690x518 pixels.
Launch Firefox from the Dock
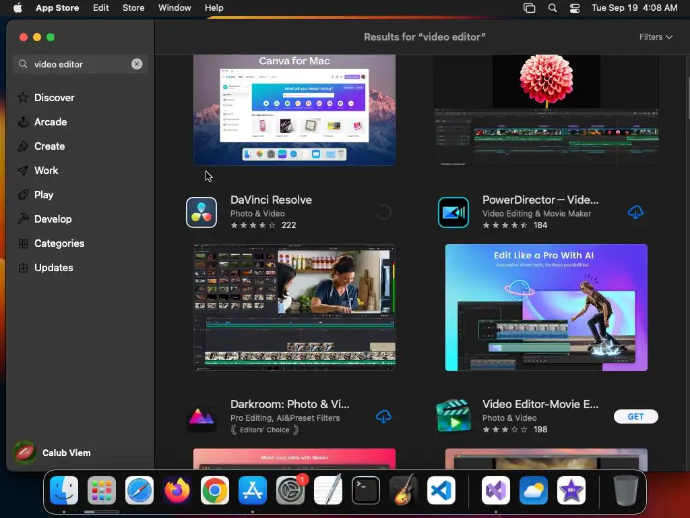click(177, 490)
